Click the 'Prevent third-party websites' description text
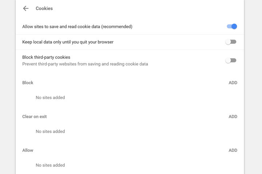 click(x=85, y=64)
